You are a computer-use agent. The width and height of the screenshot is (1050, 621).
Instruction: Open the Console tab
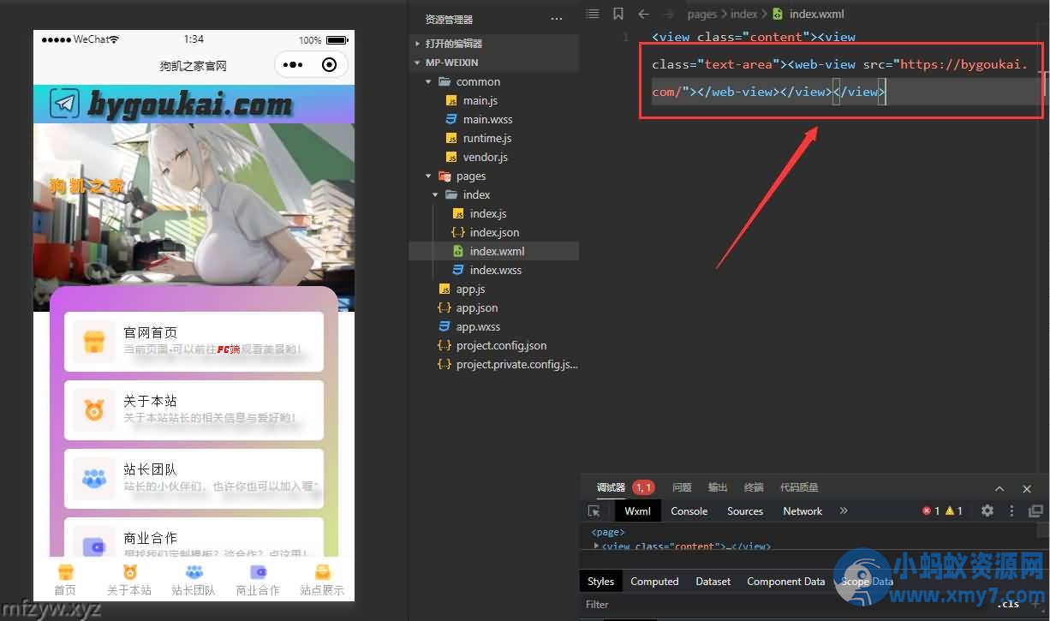689,511
